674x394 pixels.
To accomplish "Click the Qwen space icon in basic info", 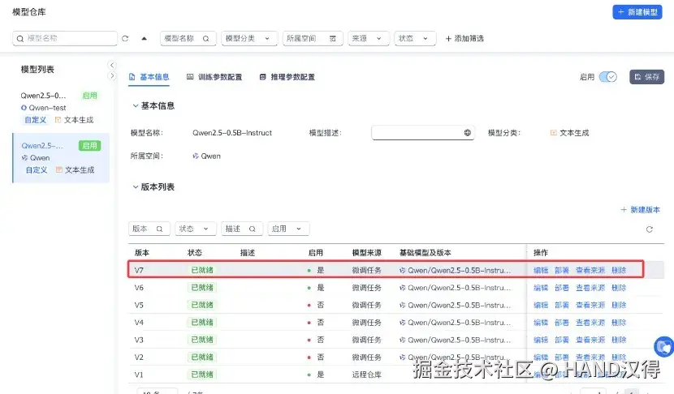I will pos(196,156).
